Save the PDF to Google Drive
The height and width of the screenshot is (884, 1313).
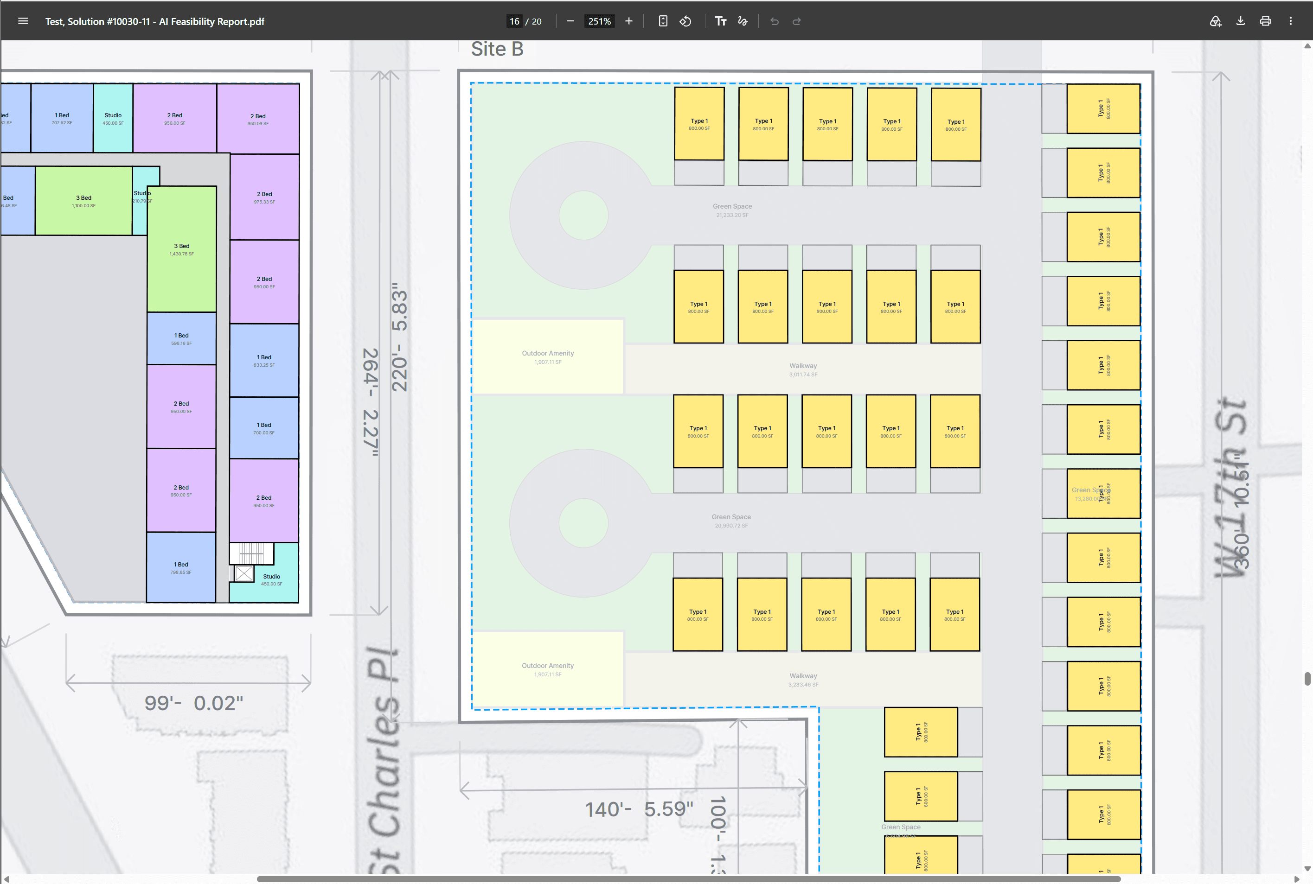tap(1216, 21)
